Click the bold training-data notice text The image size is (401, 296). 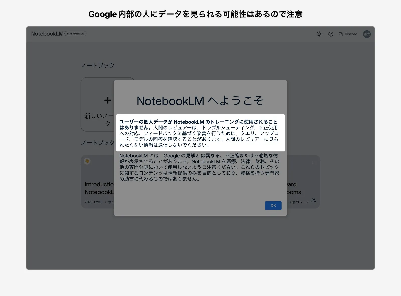[198, 125]
